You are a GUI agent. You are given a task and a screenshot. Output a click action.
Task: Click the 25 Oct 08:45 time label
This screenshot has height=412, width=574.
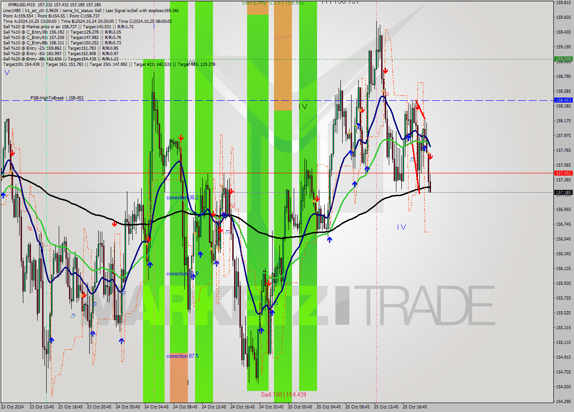[357, 407]
